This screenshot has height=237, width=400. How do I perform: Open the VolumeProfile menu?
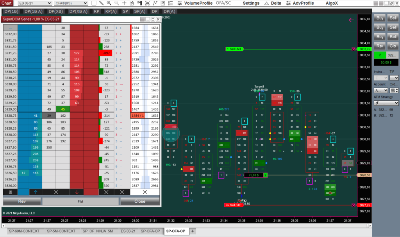coord(198,3)
